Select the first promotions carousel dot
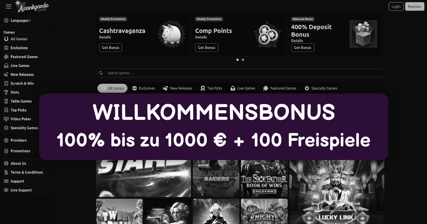 pos(237,60)
